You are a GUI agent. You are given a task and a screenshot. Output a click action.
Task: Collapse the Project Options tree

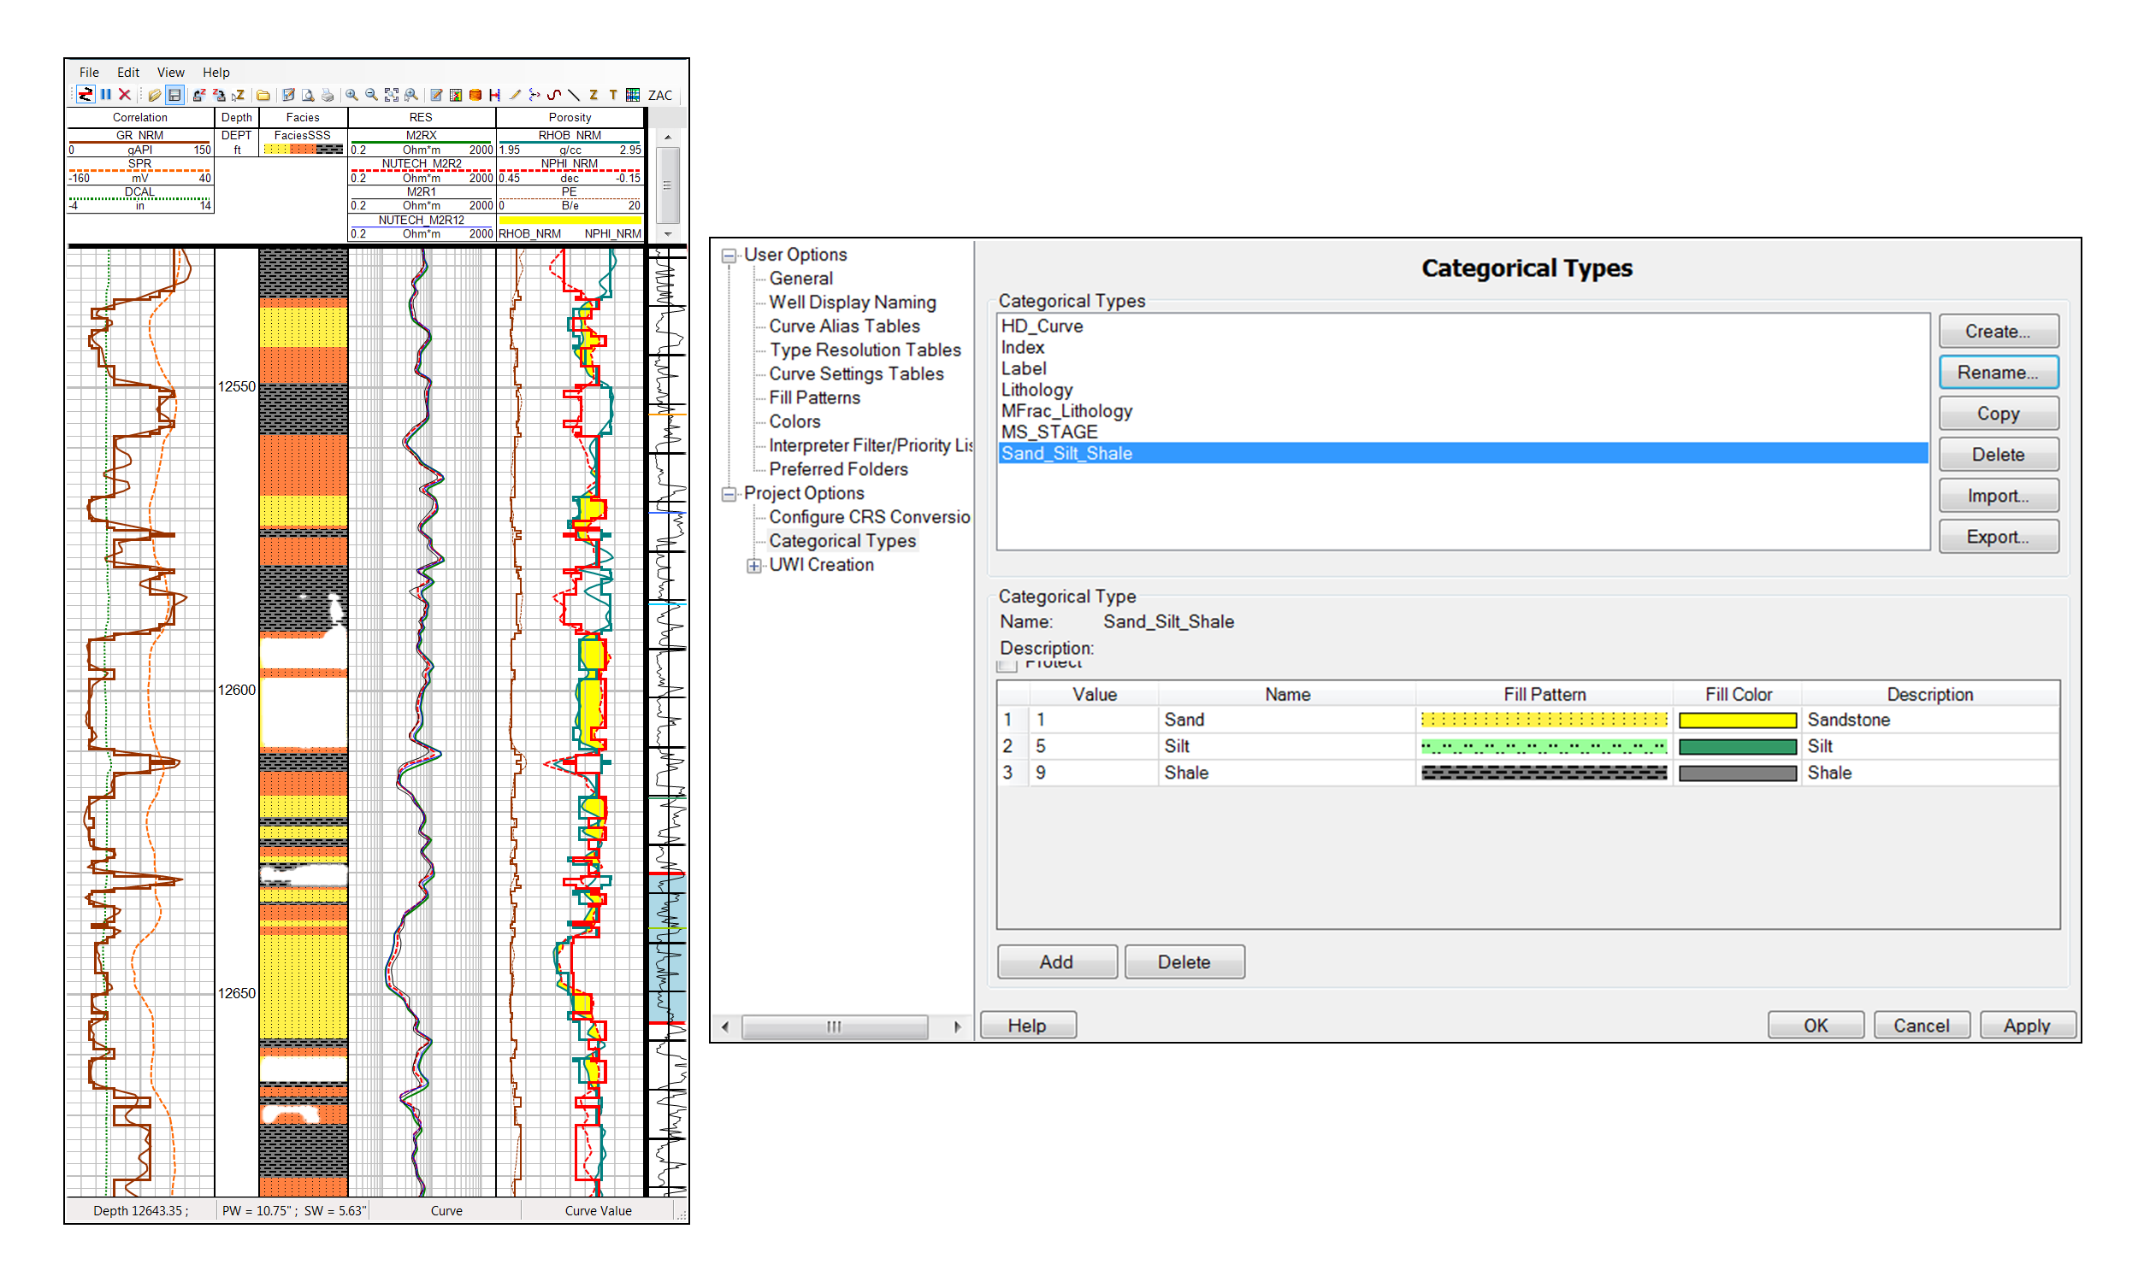pos(729,493)
